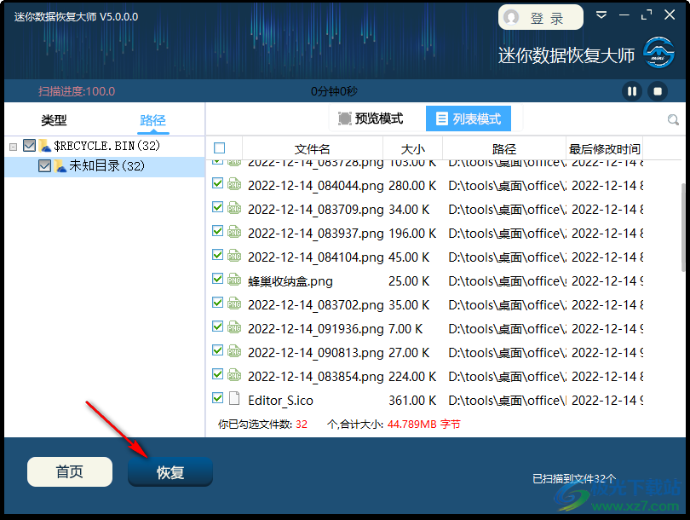Uncheck 2022-12-14_083937.png checkbox
This screenshot has width=690, height=520.
coord(217,231)
